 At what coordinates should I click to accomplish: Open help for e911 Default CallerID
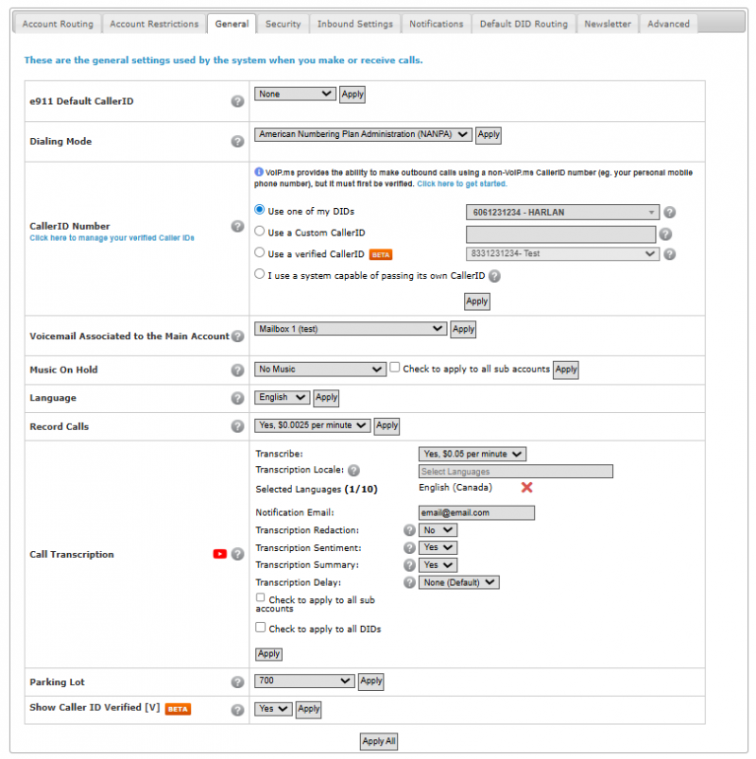[x=237, y=101]
